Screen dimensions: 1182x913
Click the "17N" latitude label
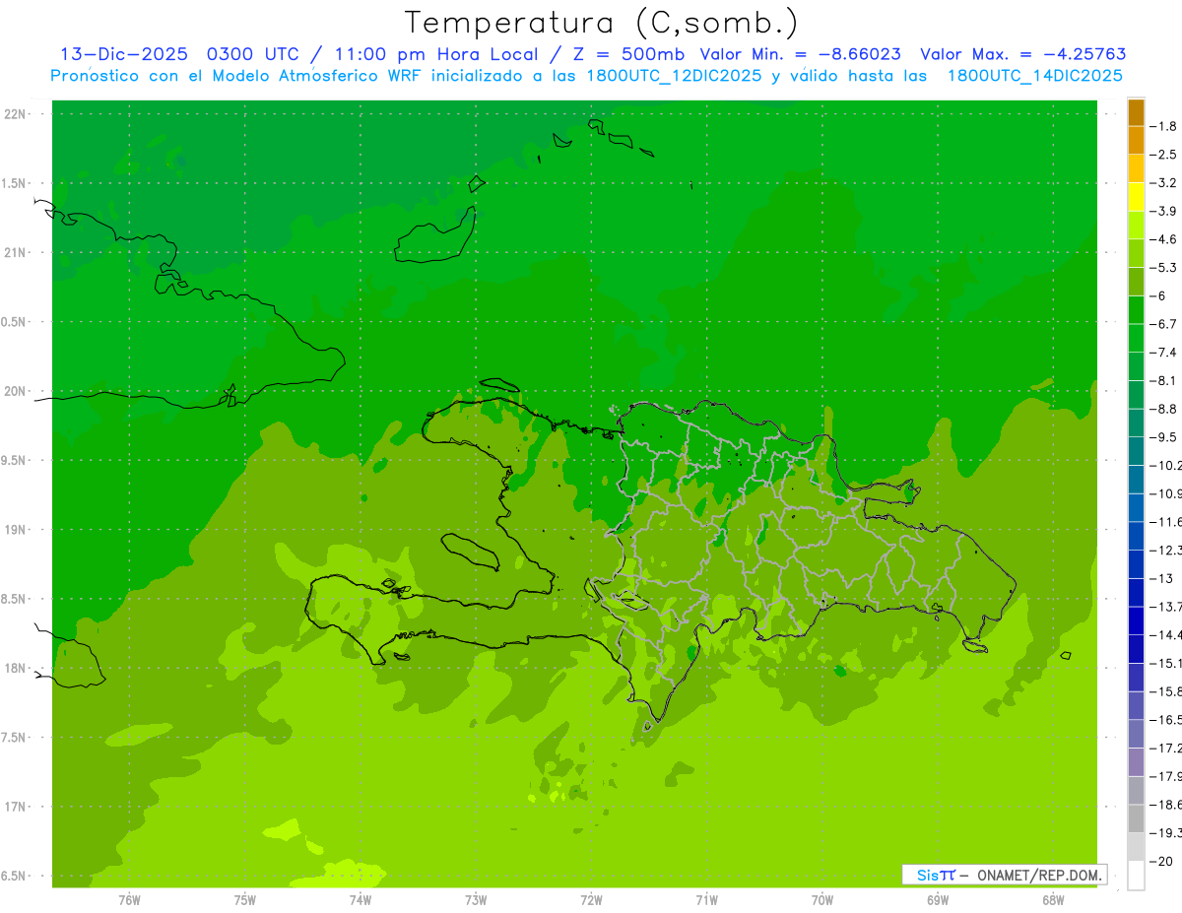(x=17, y=807)
